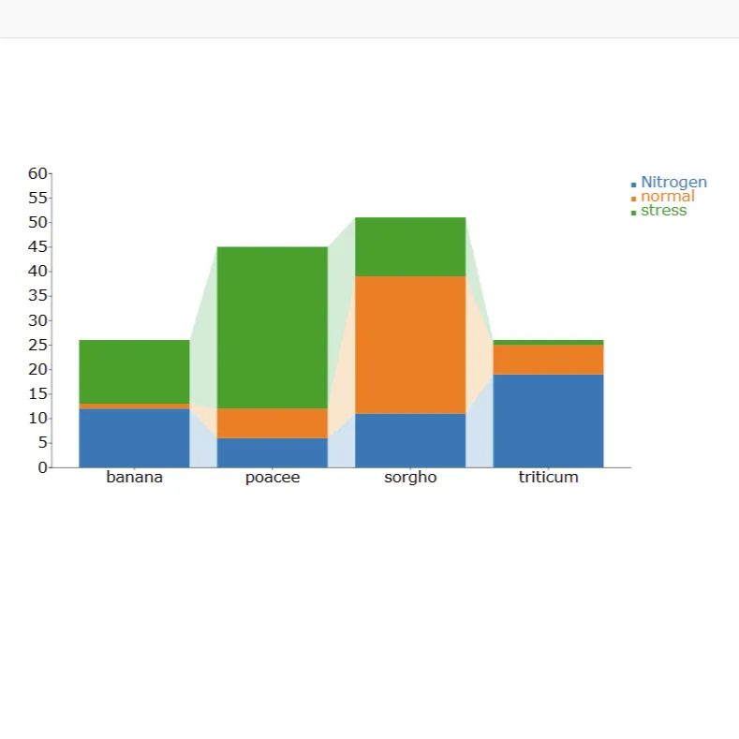Click the green stress segment of sorgho bar
Screen dimensions: 739x739
[x=410, y=246]
